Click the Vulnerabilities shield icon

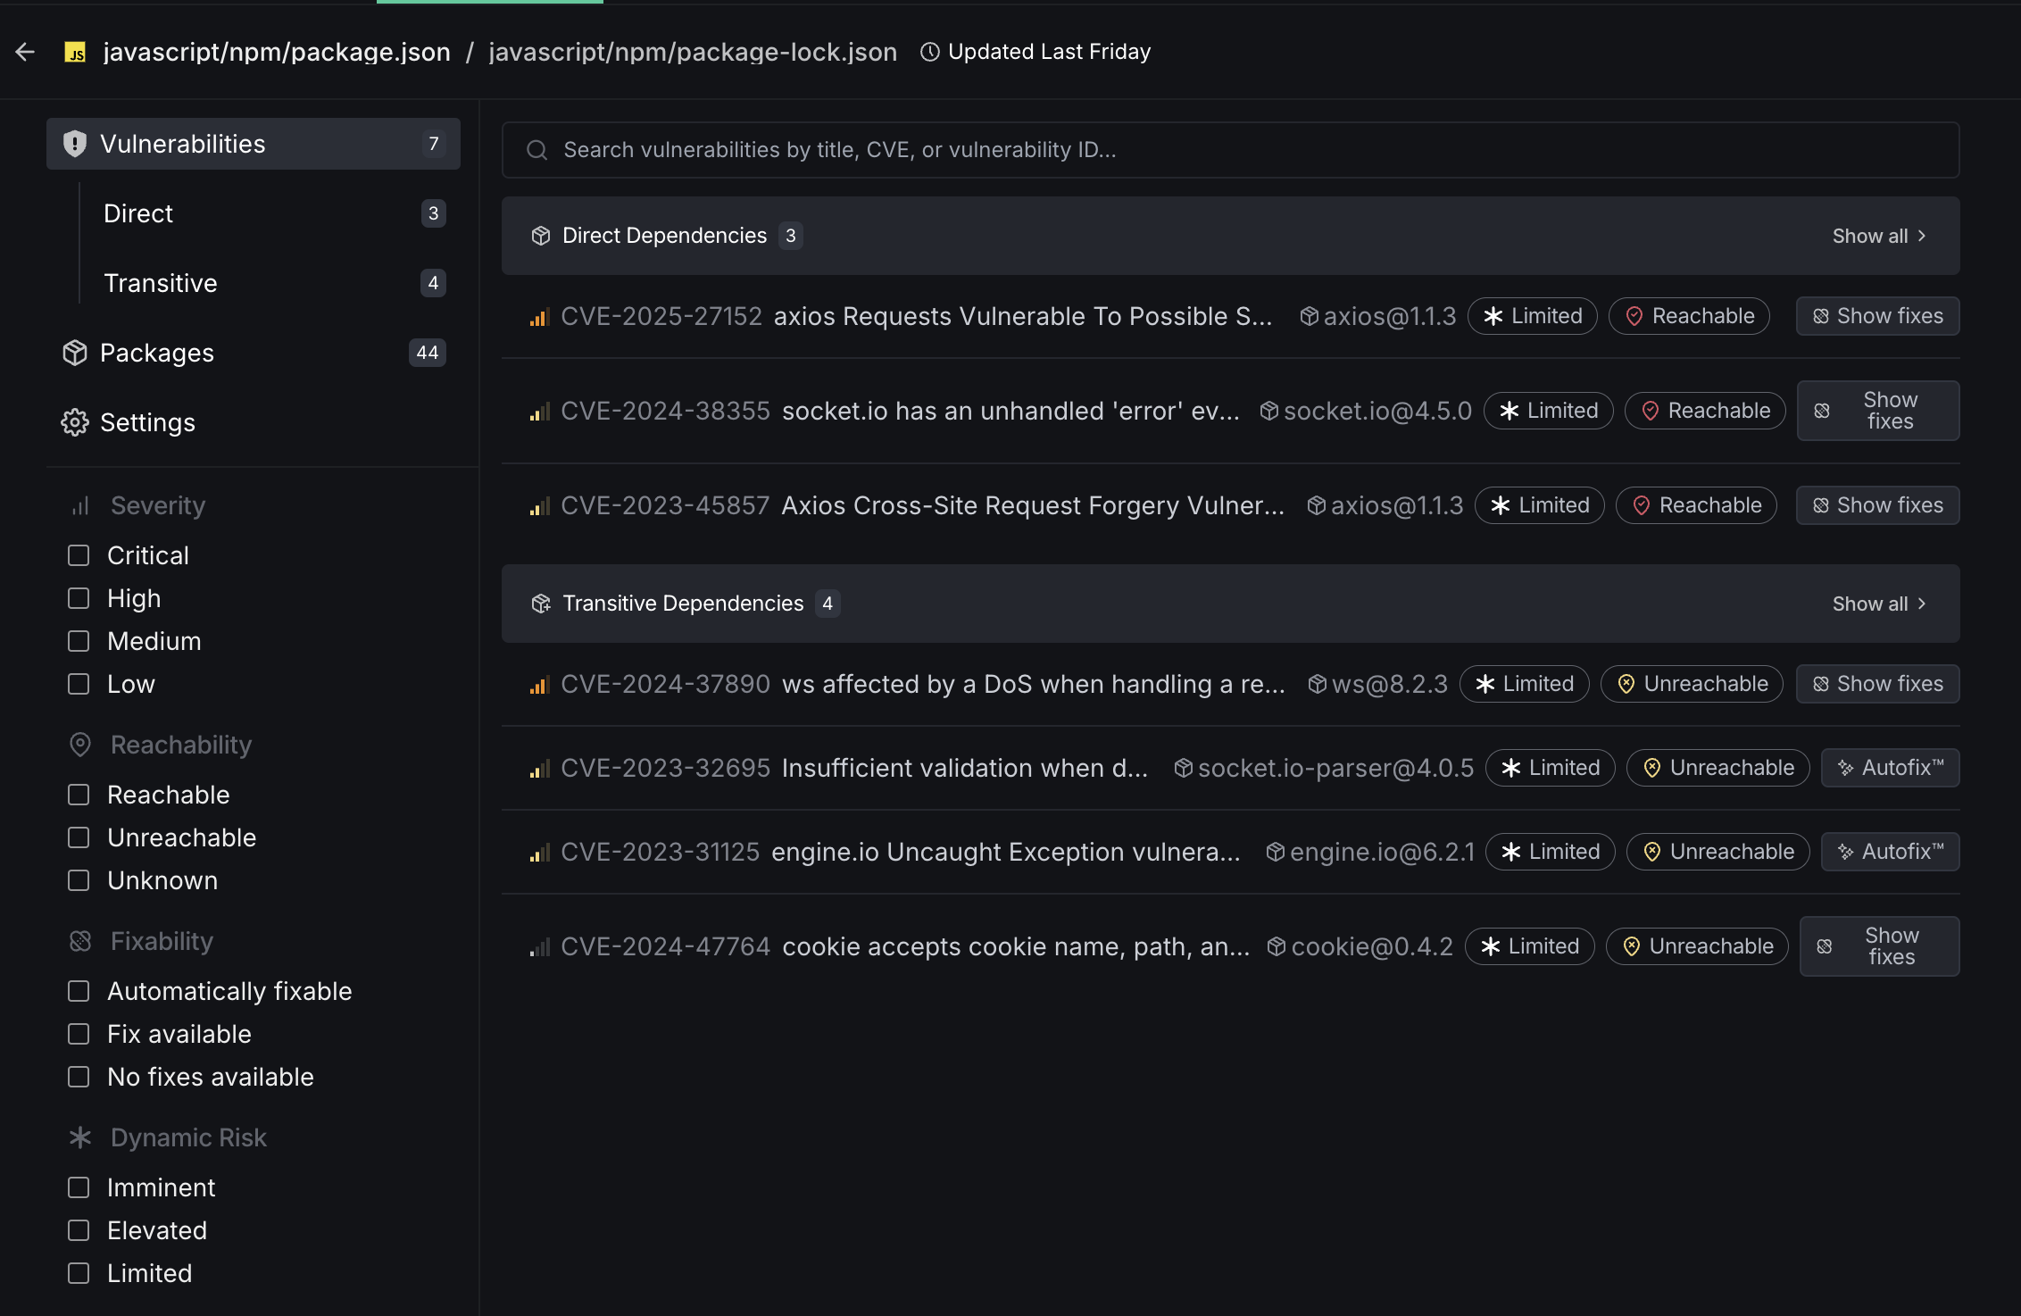click(75, 144)
